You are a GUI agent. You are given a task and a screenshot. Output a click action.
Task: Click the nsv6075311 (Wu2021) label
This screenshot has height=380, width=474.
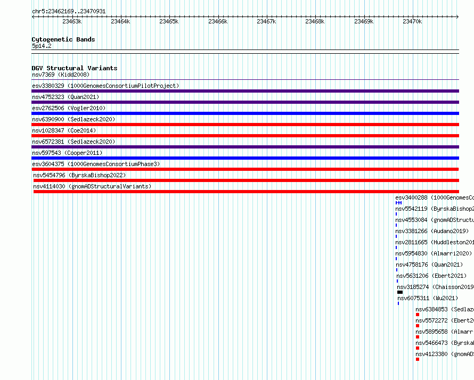(428, 298)
